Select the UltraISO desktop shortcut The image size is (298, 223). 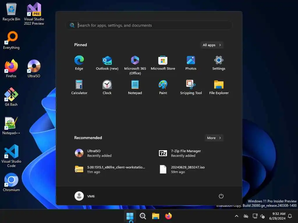pyautogui.click(x=34, y=69)
